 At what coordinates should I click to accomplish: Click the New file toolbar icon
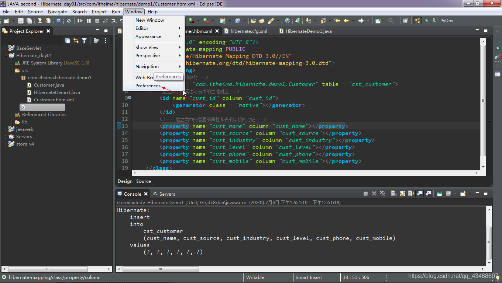[7, 21]
